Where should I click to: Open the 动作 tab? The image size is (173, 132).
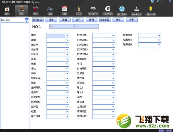118,20
